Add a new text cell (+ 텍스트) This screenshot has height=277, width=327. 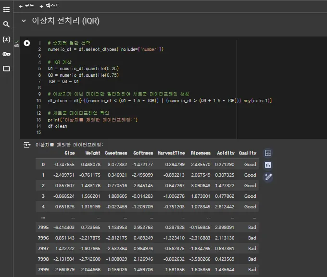[x=50, y=6]
